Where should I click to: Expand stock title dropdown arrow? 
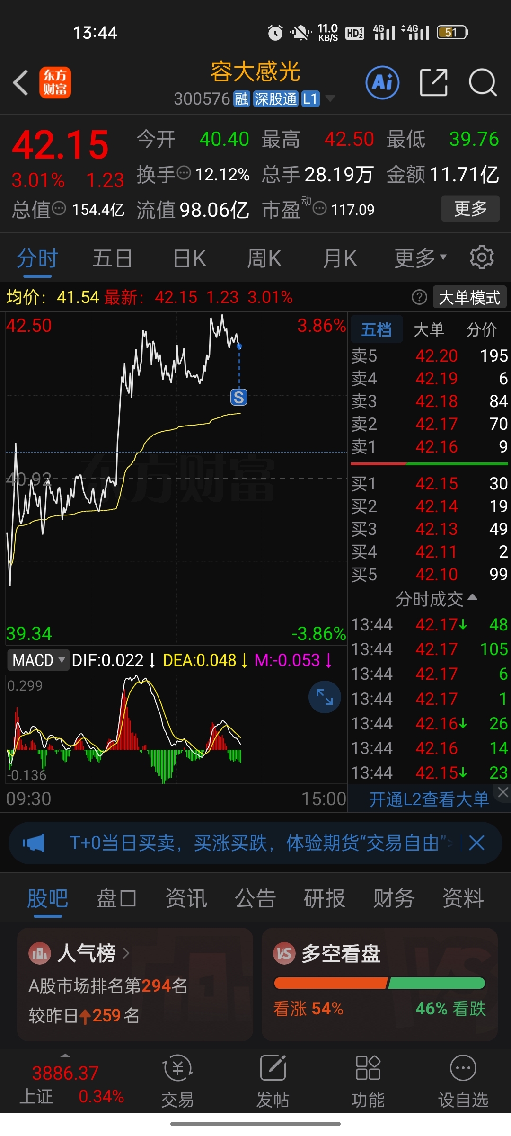pyautogui.click(x=330, y=98)
